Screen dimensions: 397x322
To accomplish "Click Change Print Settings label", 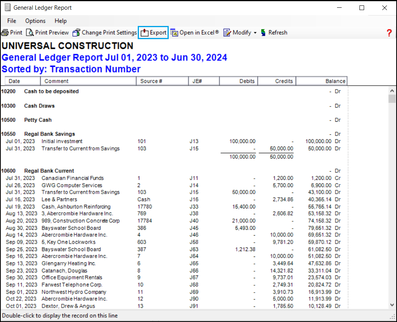I will (110, 33).
